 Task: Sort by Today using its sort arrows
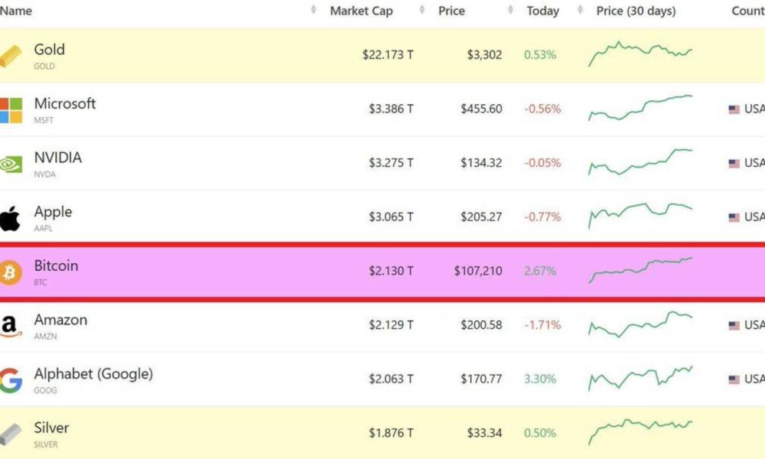[x=580, y=10]
